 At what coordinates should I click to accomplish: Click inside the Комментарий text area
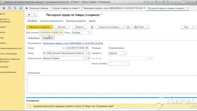coord(112,84)
